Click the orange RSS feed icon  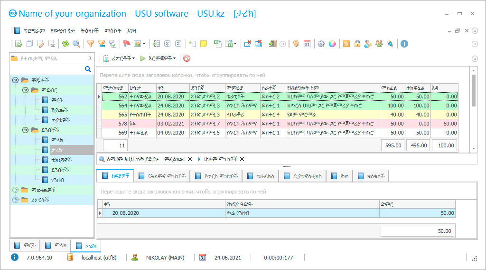tap(346, 44)
